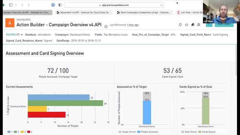Viewport: 240px width, 135px height.
Task: Click the blue bar labeled 23
Action: (58, 97)
